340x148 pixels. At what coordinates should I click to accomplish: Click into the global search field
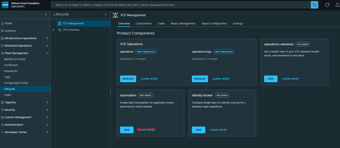(180, 5)
